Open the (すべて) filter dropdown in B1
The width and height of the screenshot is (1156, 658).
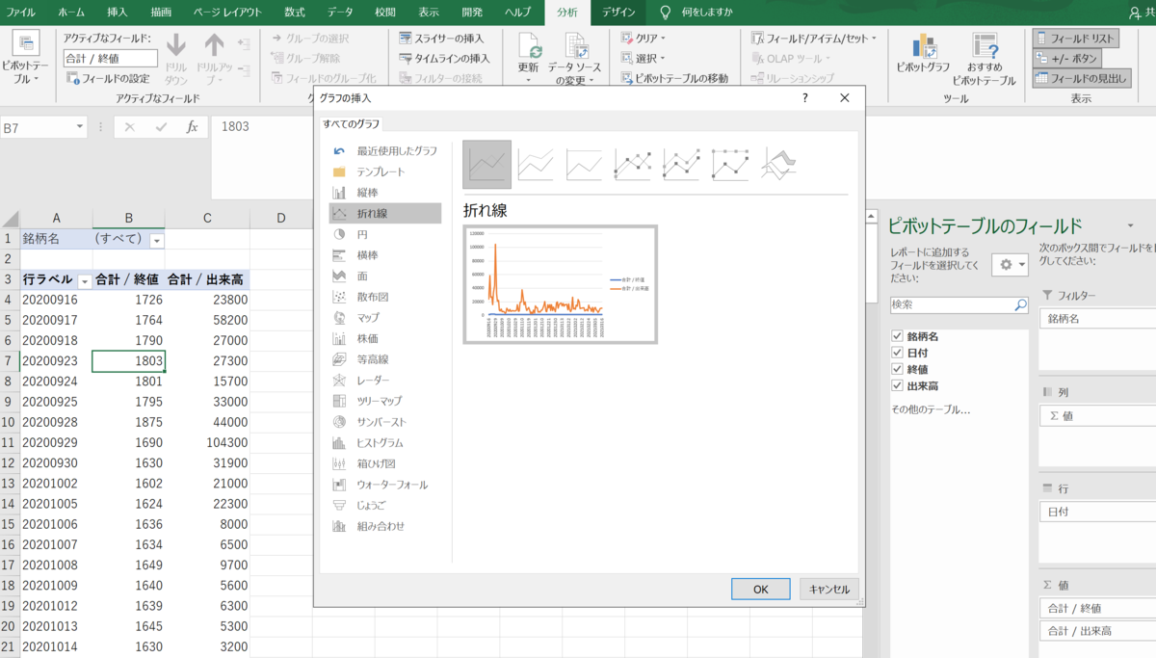coord(157,240)
